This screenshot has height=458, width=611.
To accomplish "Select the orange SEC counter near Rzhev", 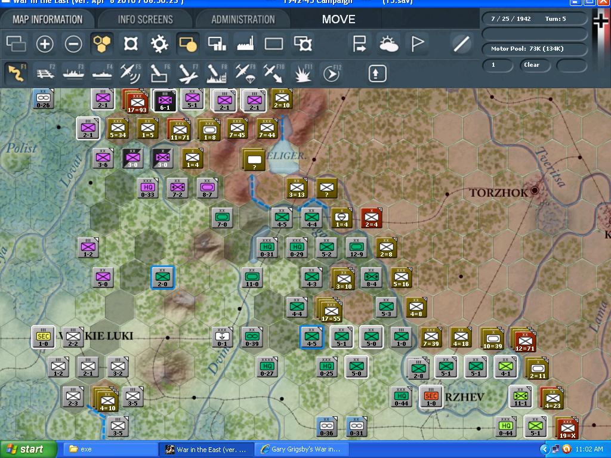I will [x=431, y=397].
